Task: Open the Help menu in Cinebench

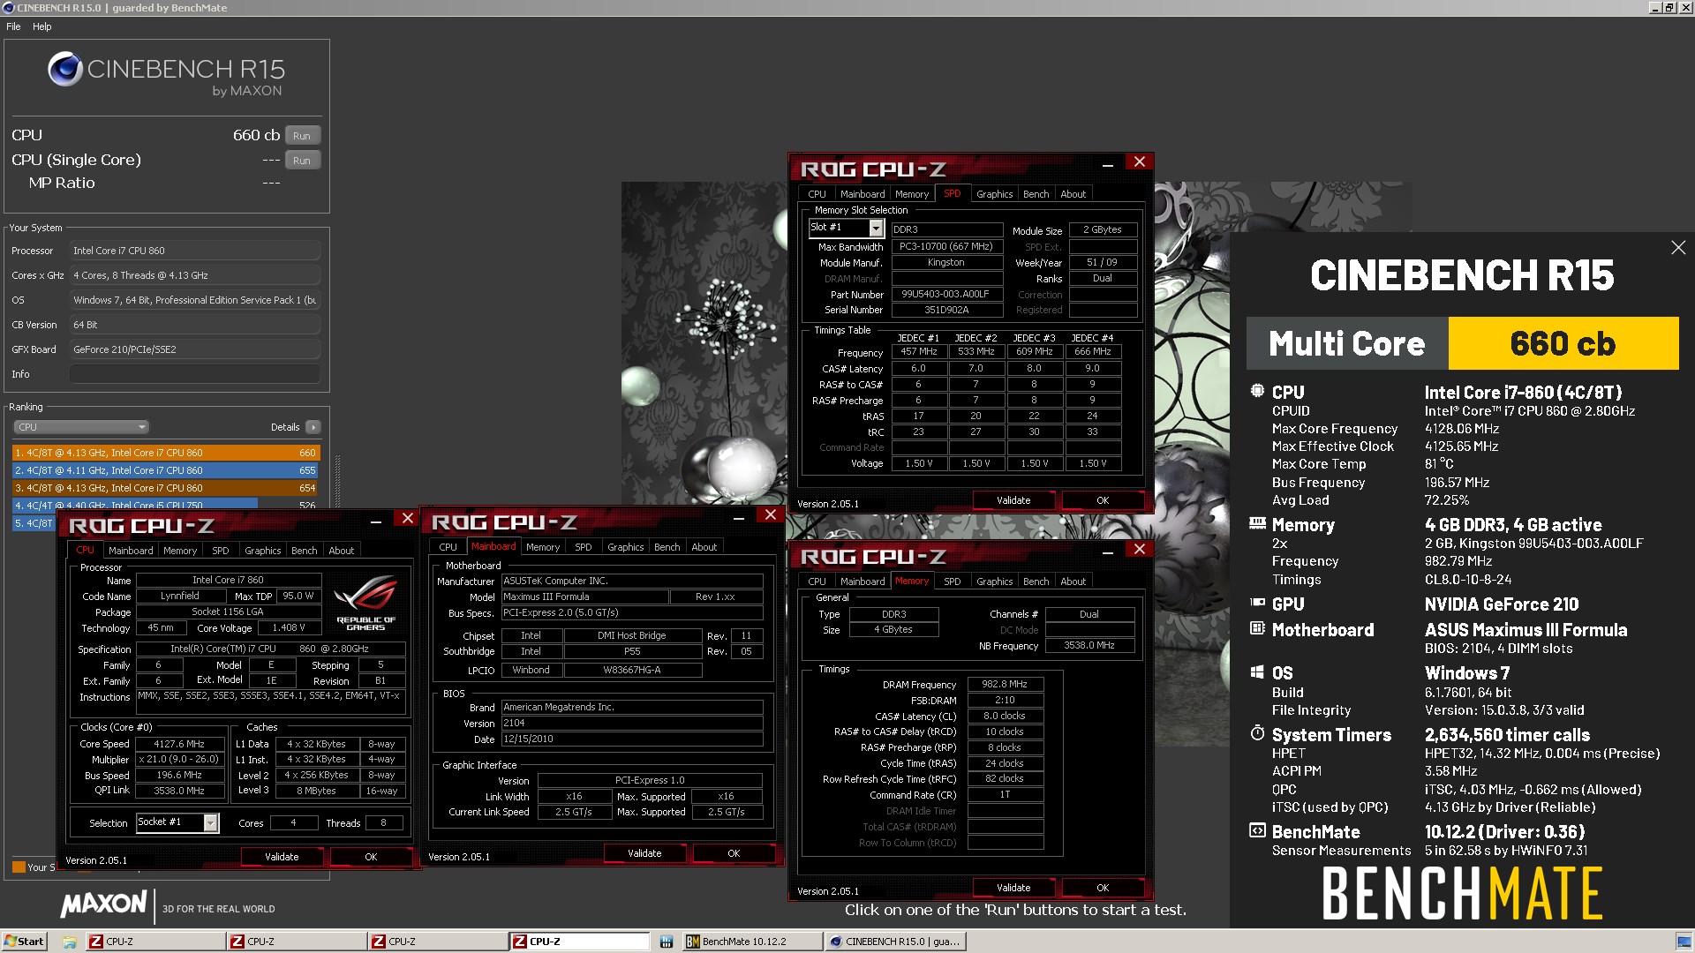Action: 42,26
